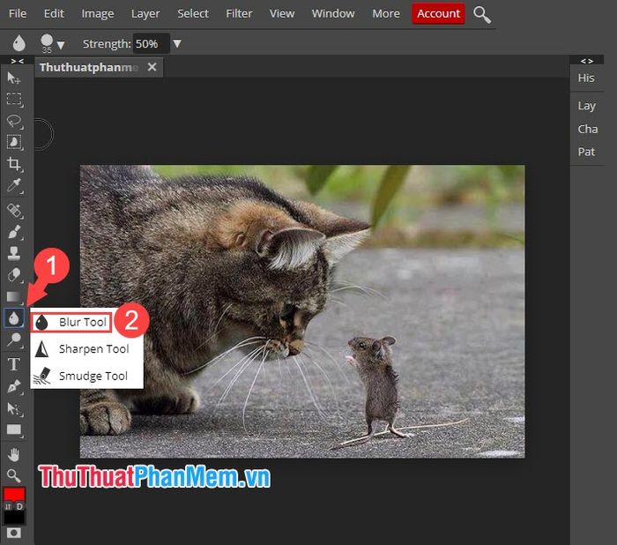The height and width of the screenshot is (545, 617).
Task: Open the His (History) panel
Action: (x=586, y=78)
